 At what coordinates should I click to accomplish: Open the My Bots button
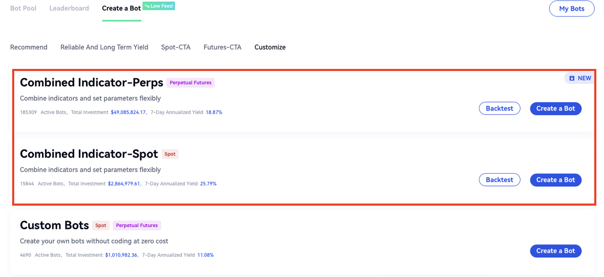571,8
